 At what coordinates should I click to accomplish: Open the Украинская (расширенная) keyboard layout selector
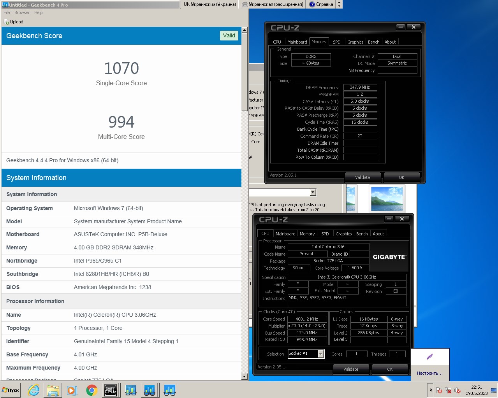(x=273, y=4)
